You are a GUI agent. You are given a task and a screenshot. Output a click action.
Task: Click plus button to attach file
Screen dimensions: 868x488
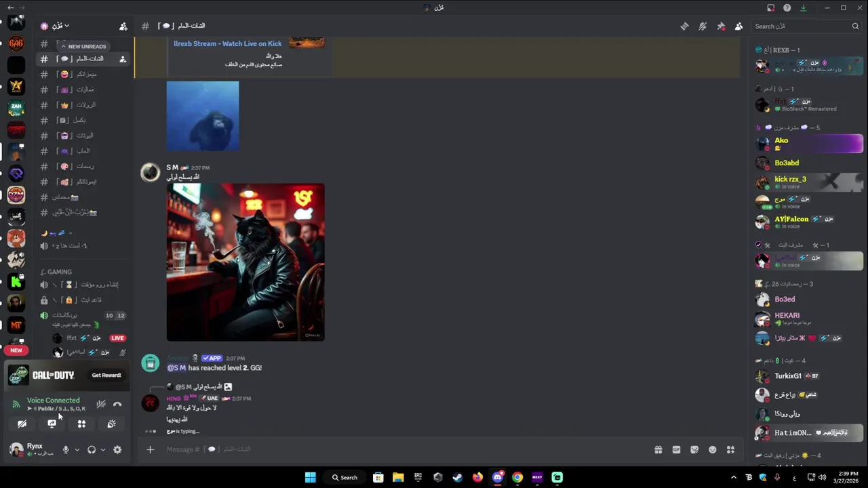pos(151,449)
